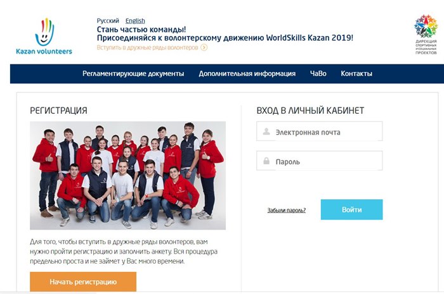Click the Kazan volunteers text under logo
This screenshot has height=294, width=444.
pyautogui.click(x=44, y=51)
